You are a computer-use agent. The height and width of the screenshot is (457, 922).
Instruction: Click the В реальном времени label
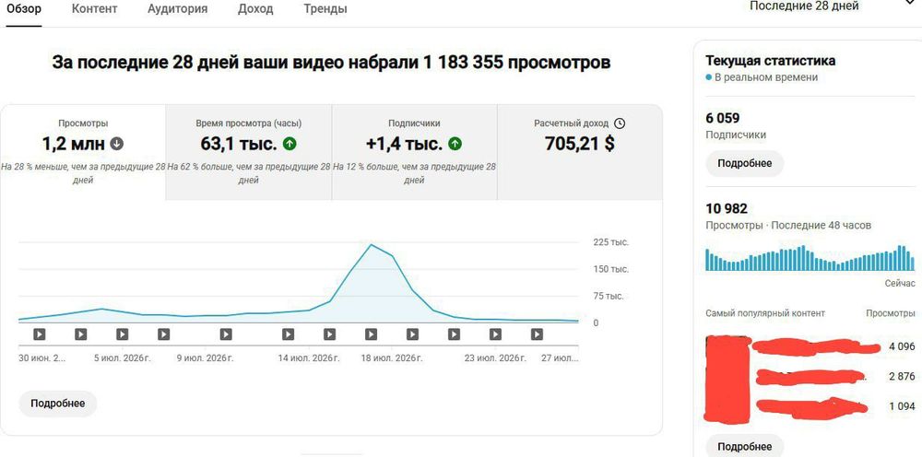[x=766, y=77]
